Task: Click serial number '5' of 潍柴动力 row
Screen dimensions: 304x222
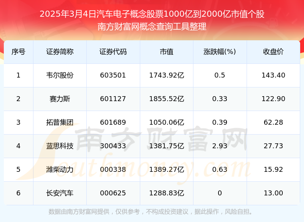Action: point(18,170)
